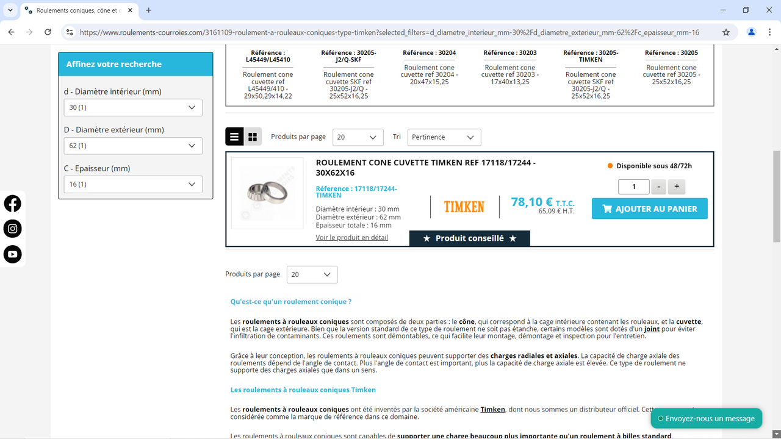Reload the current page
This screenshot has width=781, height=439.
tap(48, 32)
